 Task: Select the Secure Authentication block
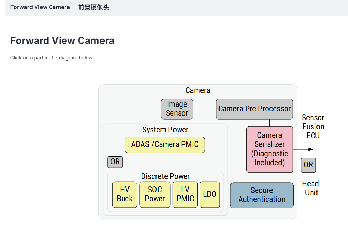(x=262, y=195)
